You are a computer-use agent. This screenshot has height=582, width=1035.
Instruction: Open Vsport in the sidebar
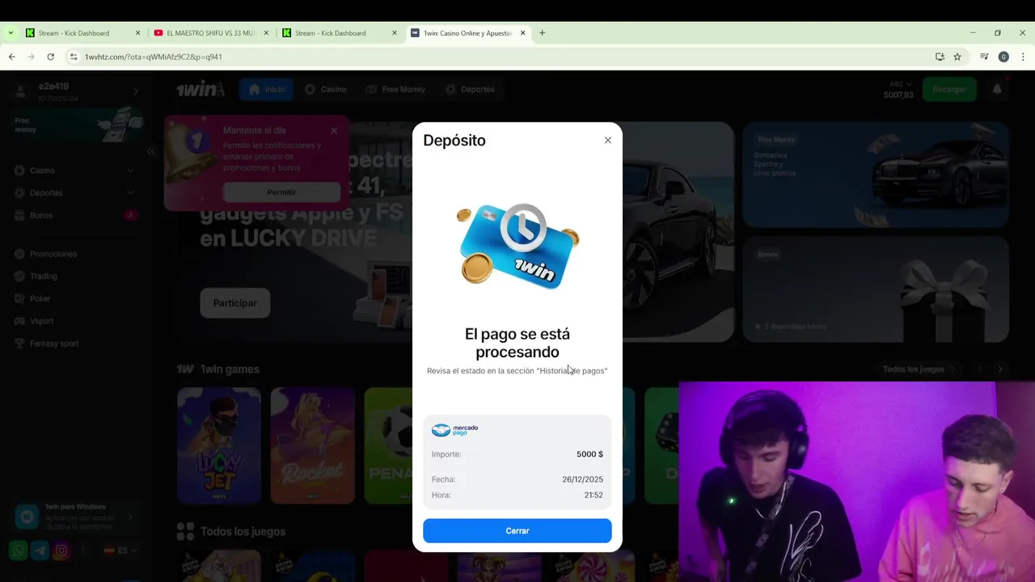[74, 321]
